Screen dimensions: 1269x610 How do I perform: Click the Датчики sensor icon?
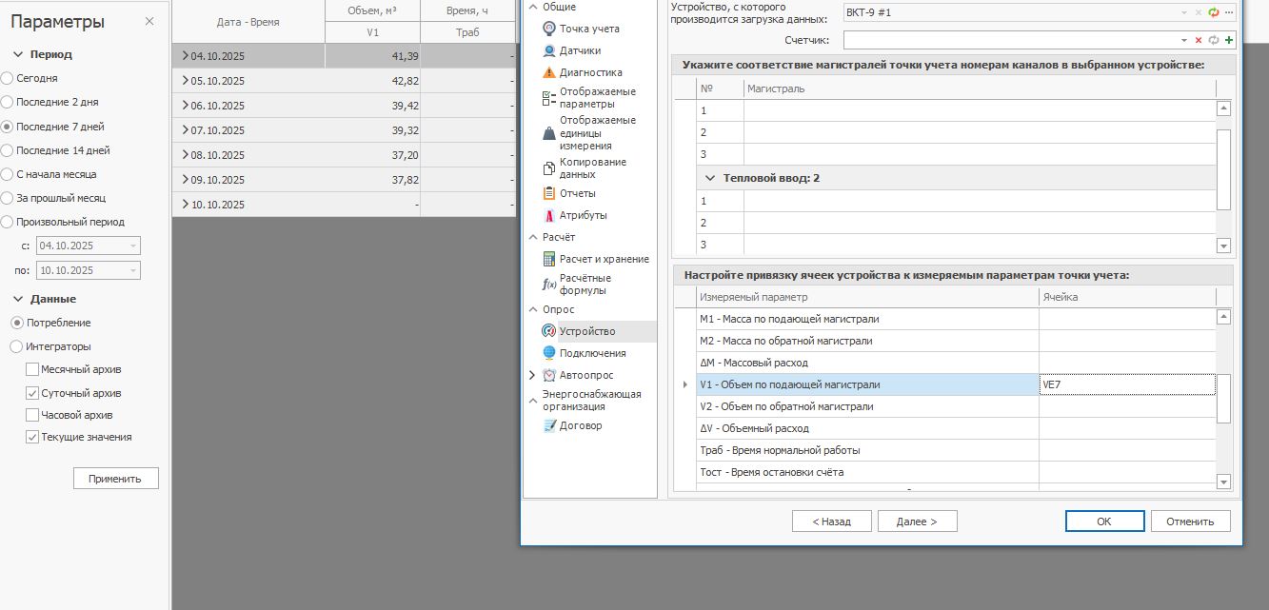click(549, 50)
